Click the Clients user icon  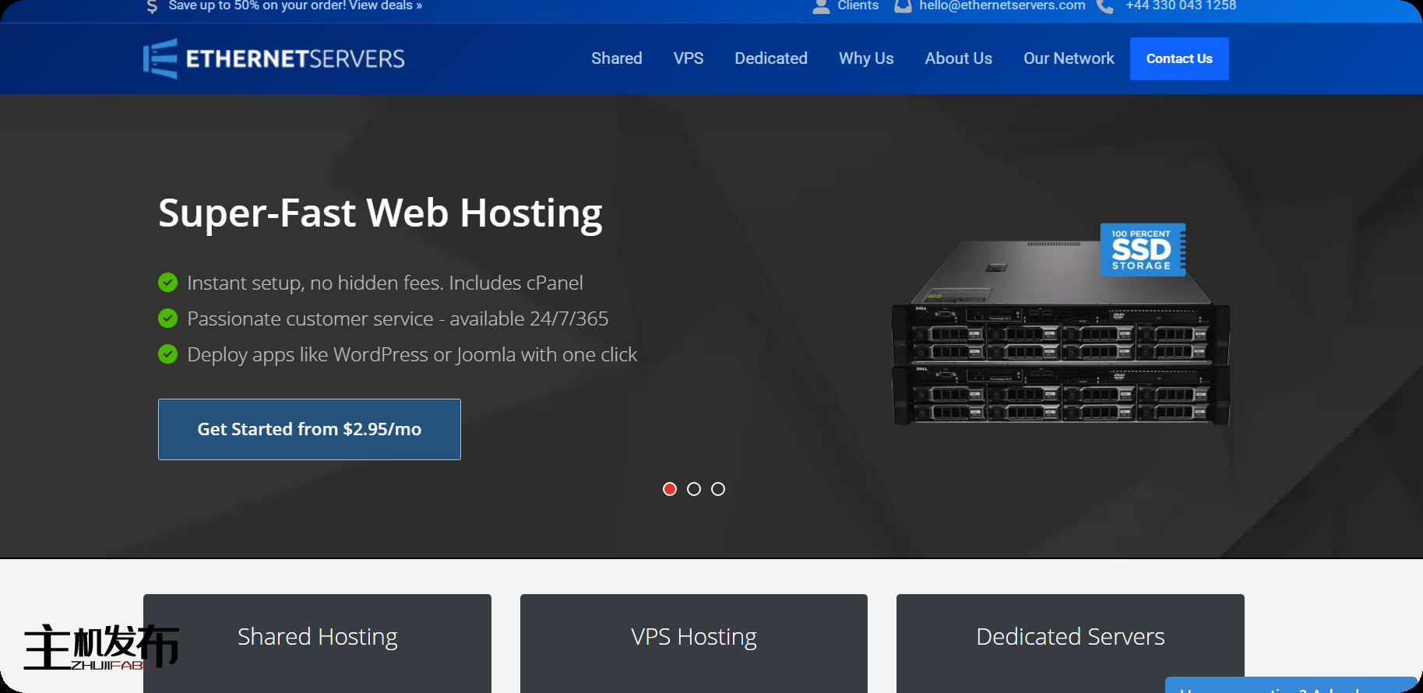coord(820,6)
